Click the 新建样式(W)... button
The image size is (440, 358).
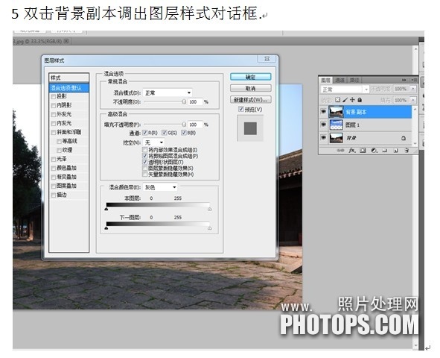(251, 100)
